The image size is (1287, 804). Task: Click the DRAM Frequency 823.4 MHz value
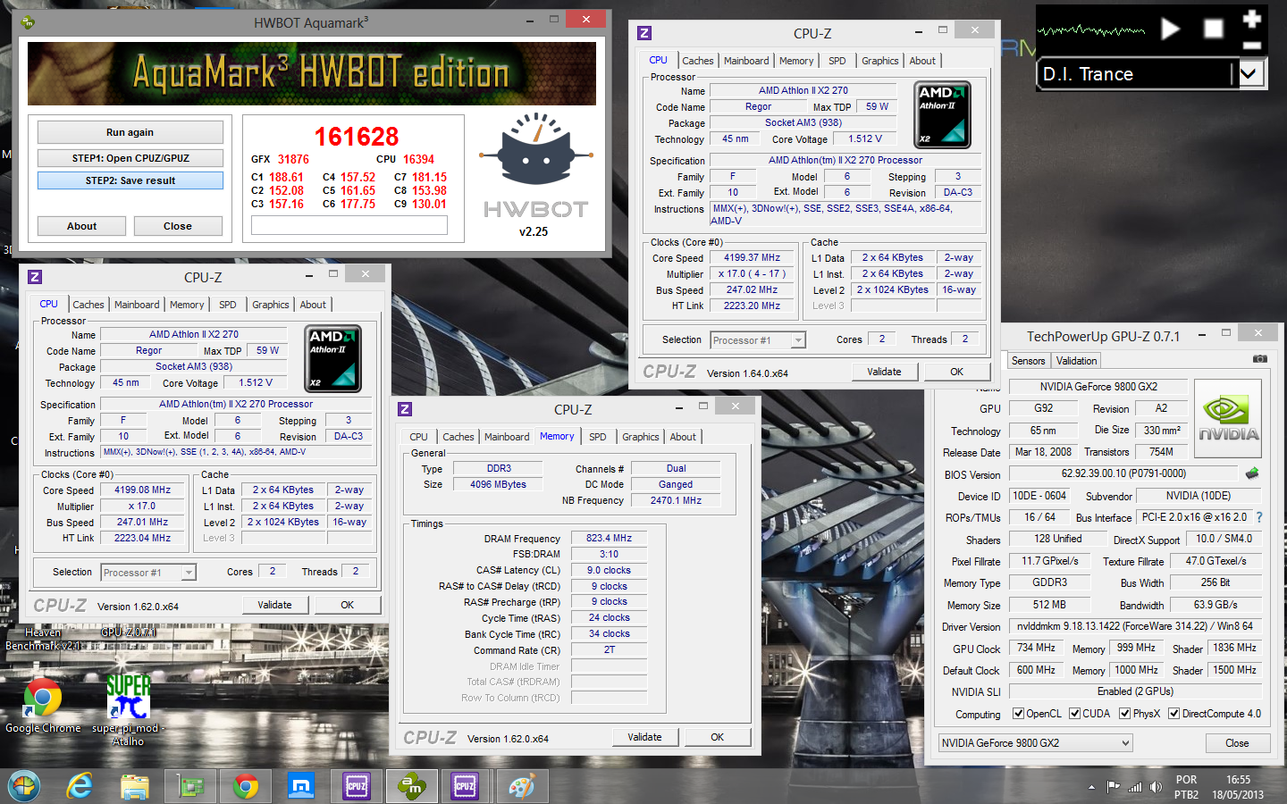(x=609, y=538)
